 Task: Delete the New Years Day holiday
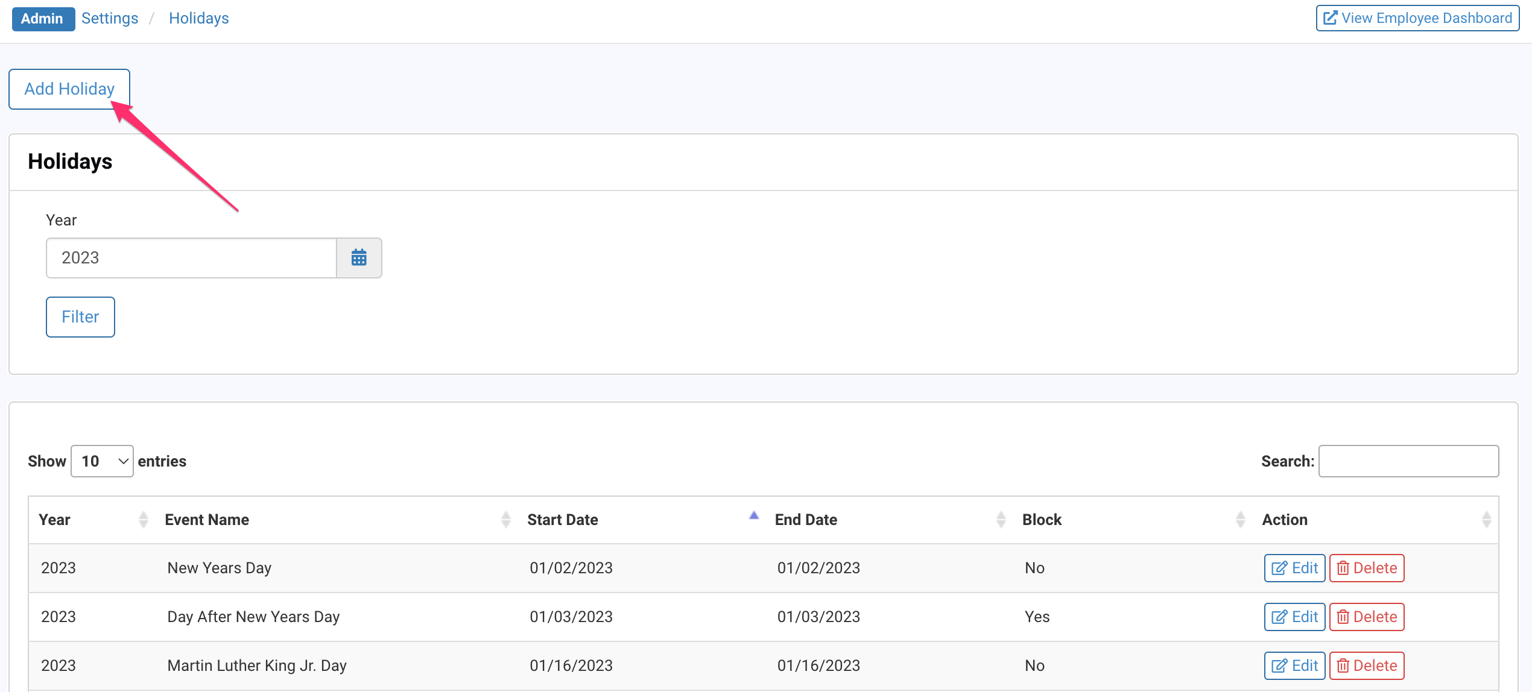(1367, 568)
